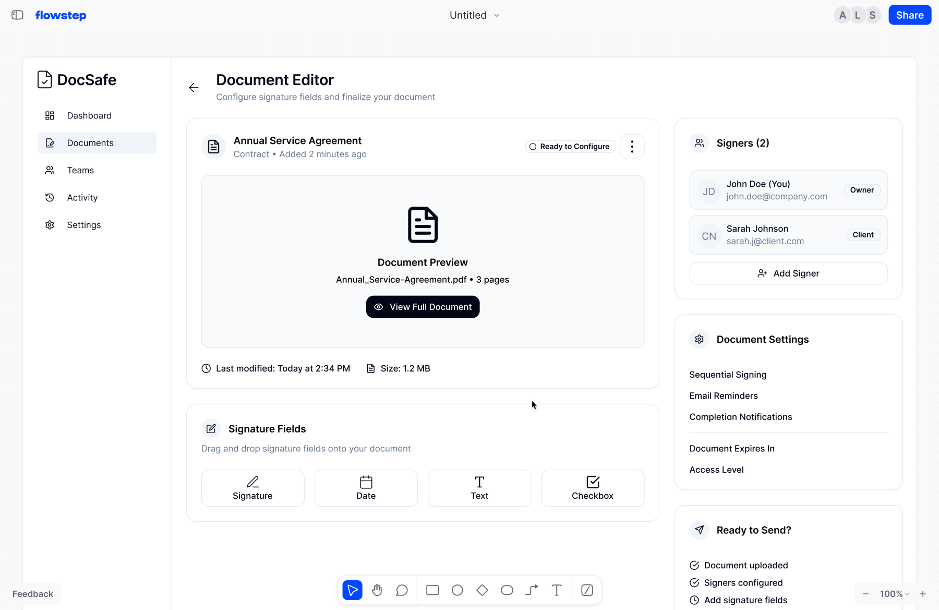
Task: Select the Signature field tile
Action: pos(252,488)
